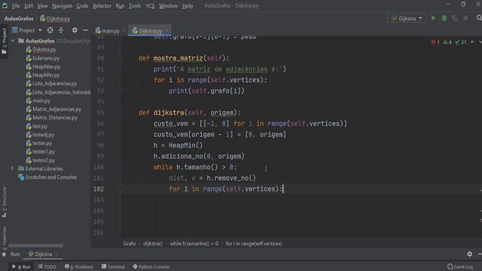Expand External Libraries node
Viewport: 482px width, 271px height.
[12, 169]
